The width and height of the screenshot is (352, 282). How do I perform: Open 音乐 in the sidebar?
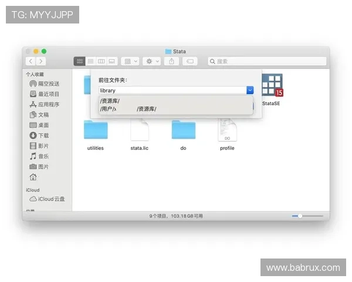click(39, 156)
